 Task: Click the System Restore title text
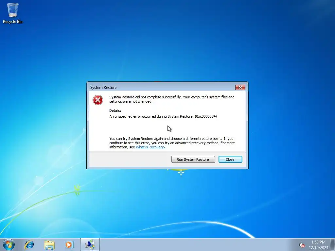103,88
